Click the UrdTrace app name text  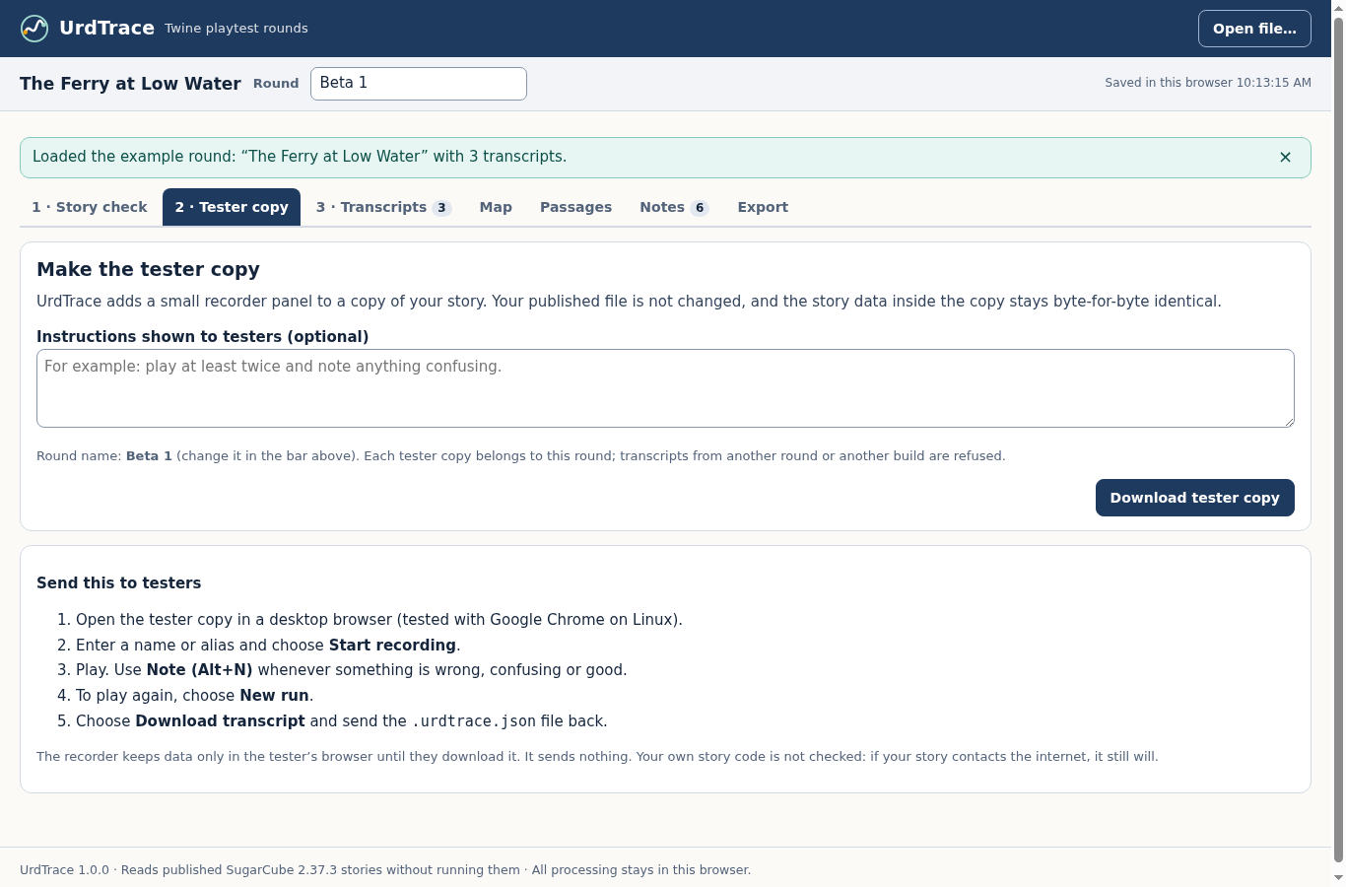[106, 28]
